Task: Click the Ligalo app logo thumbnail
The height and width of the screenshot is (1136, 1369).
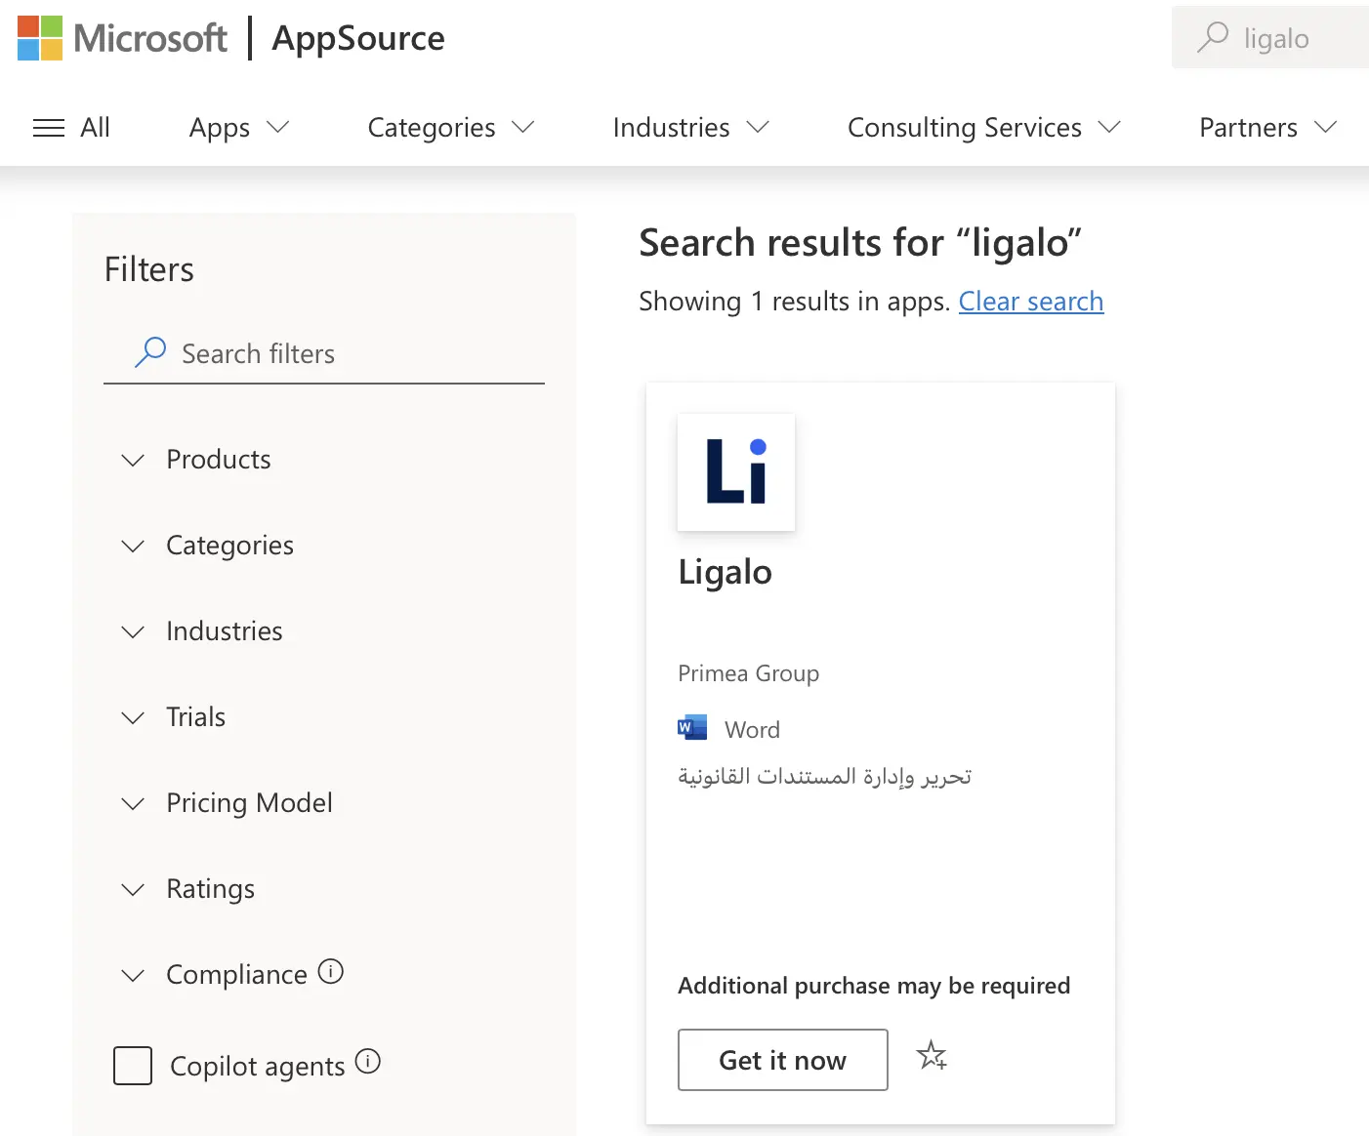Action: pyautogui.click(x=736, y=472)
